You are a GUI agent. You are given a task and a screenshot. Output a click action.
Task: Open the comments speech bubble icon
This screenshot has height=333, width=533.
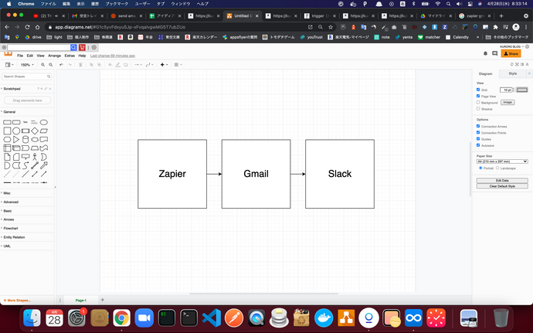[x=494, y=53]
